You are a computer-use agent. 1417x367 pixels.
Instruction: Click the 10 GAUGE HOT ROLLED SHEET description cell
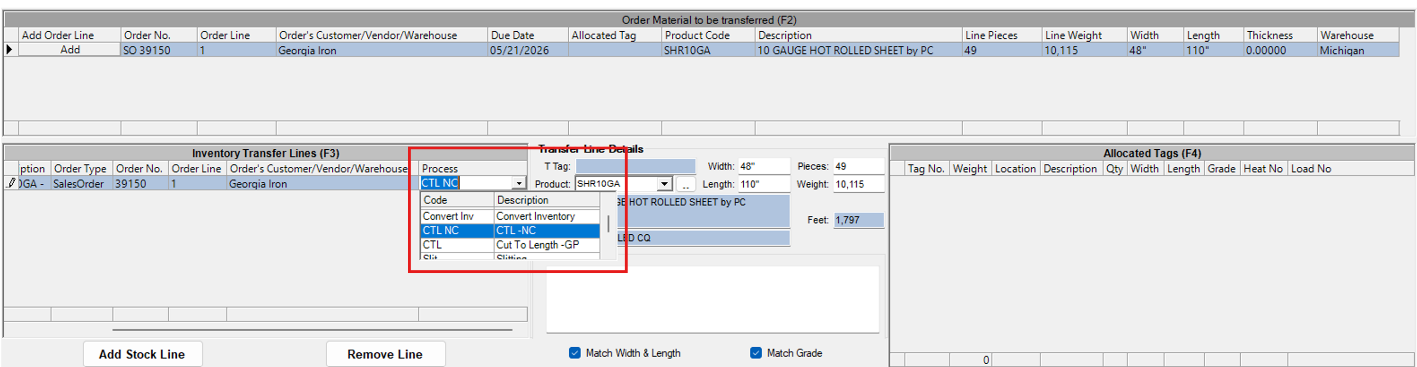pyautogui.click(x=858, y=50)
